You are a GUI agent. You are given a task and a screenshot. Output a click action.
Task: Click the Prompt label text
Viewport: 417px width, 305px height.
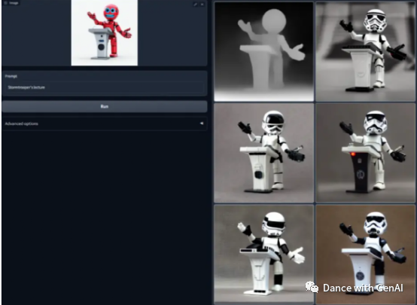tap(11, 76)
